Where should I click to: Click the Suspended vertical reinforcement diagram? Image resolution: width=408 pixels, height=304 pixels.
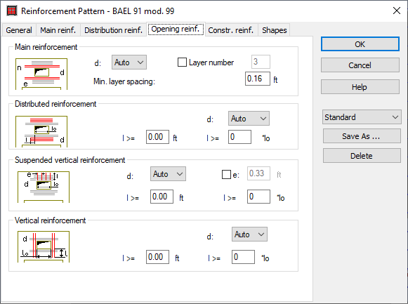click(44, 187)
